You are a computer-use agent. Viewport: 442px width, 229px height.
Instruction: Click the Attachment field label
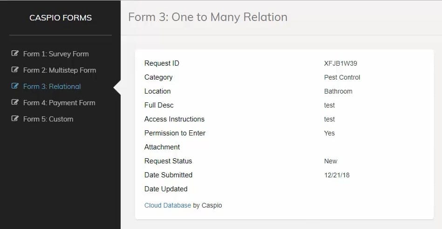coord(162,147)
